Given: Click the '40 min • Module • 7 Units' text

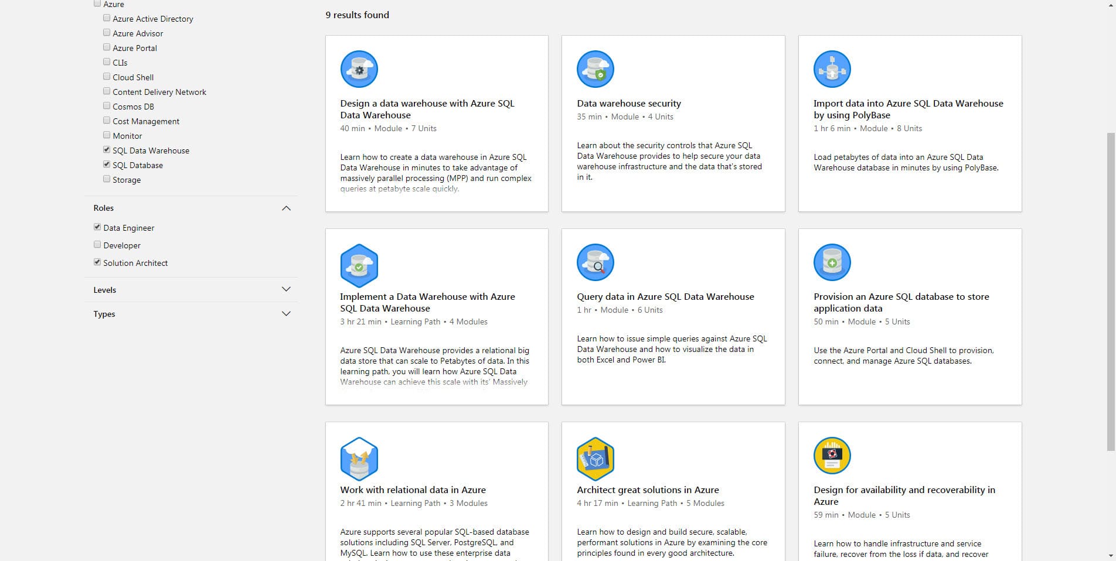Looking at the screenshot, I should coord(388,128).
